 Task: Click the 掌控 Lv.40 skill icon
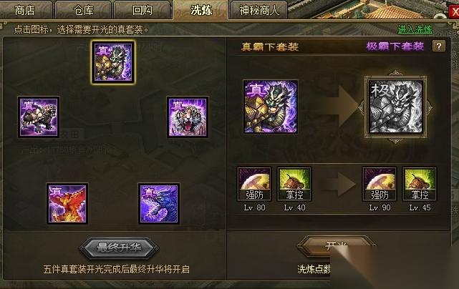click(x=294, y=184)
